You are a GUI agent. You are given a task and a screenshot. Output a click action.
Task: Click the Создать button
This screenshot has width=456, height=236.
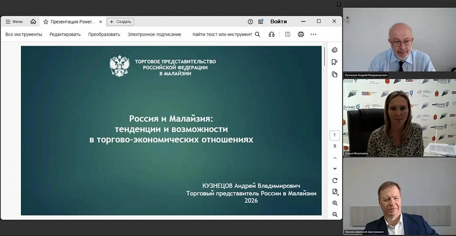(x=121, y=22)
